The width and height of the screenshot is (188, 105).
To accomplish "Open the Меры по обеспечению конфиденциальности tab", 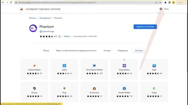I will coord(76,50).
